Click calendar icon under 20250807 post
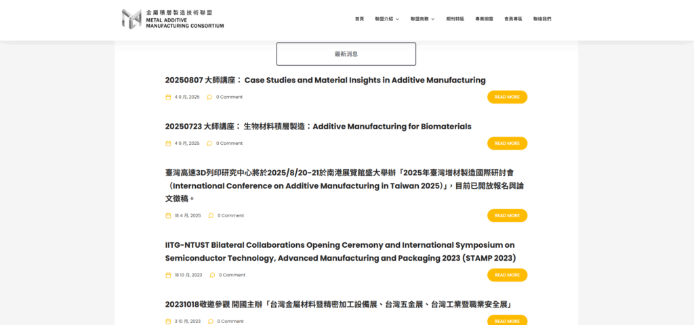The height and width of the screenshot is (325, 694). pos(168,97)
